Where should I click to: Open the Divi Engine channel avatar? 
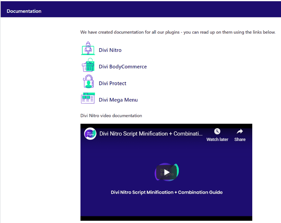point(90,134)
